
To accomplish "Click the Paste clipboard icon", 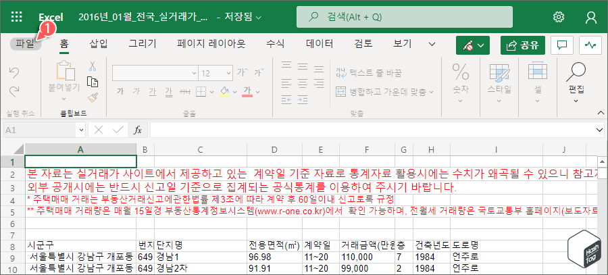I will (66, 70).
